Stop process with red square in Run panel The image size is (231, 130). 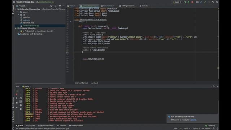coord(17,94)
